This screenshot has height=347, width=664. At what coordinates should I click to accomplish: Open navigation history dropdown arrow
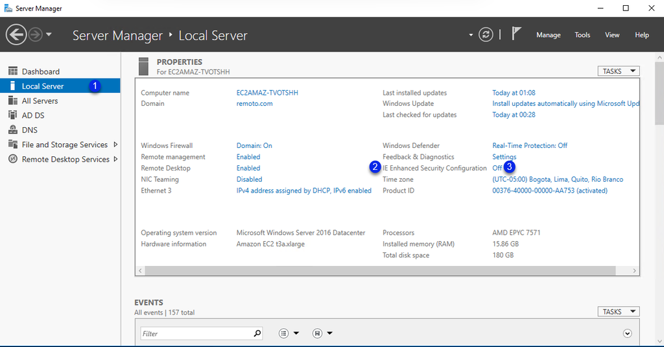(49, 34)
